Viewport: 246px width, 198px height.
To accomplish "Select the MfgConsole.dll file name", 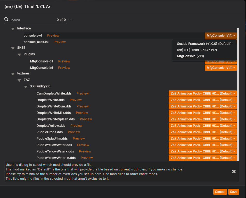I will coord(42,61).
